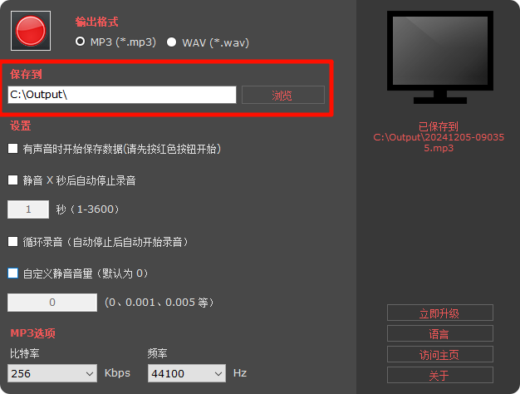The height and width of the screenshot is (394, 520).
Task: Click the 浏览 browse button
Action: (283, 95)
